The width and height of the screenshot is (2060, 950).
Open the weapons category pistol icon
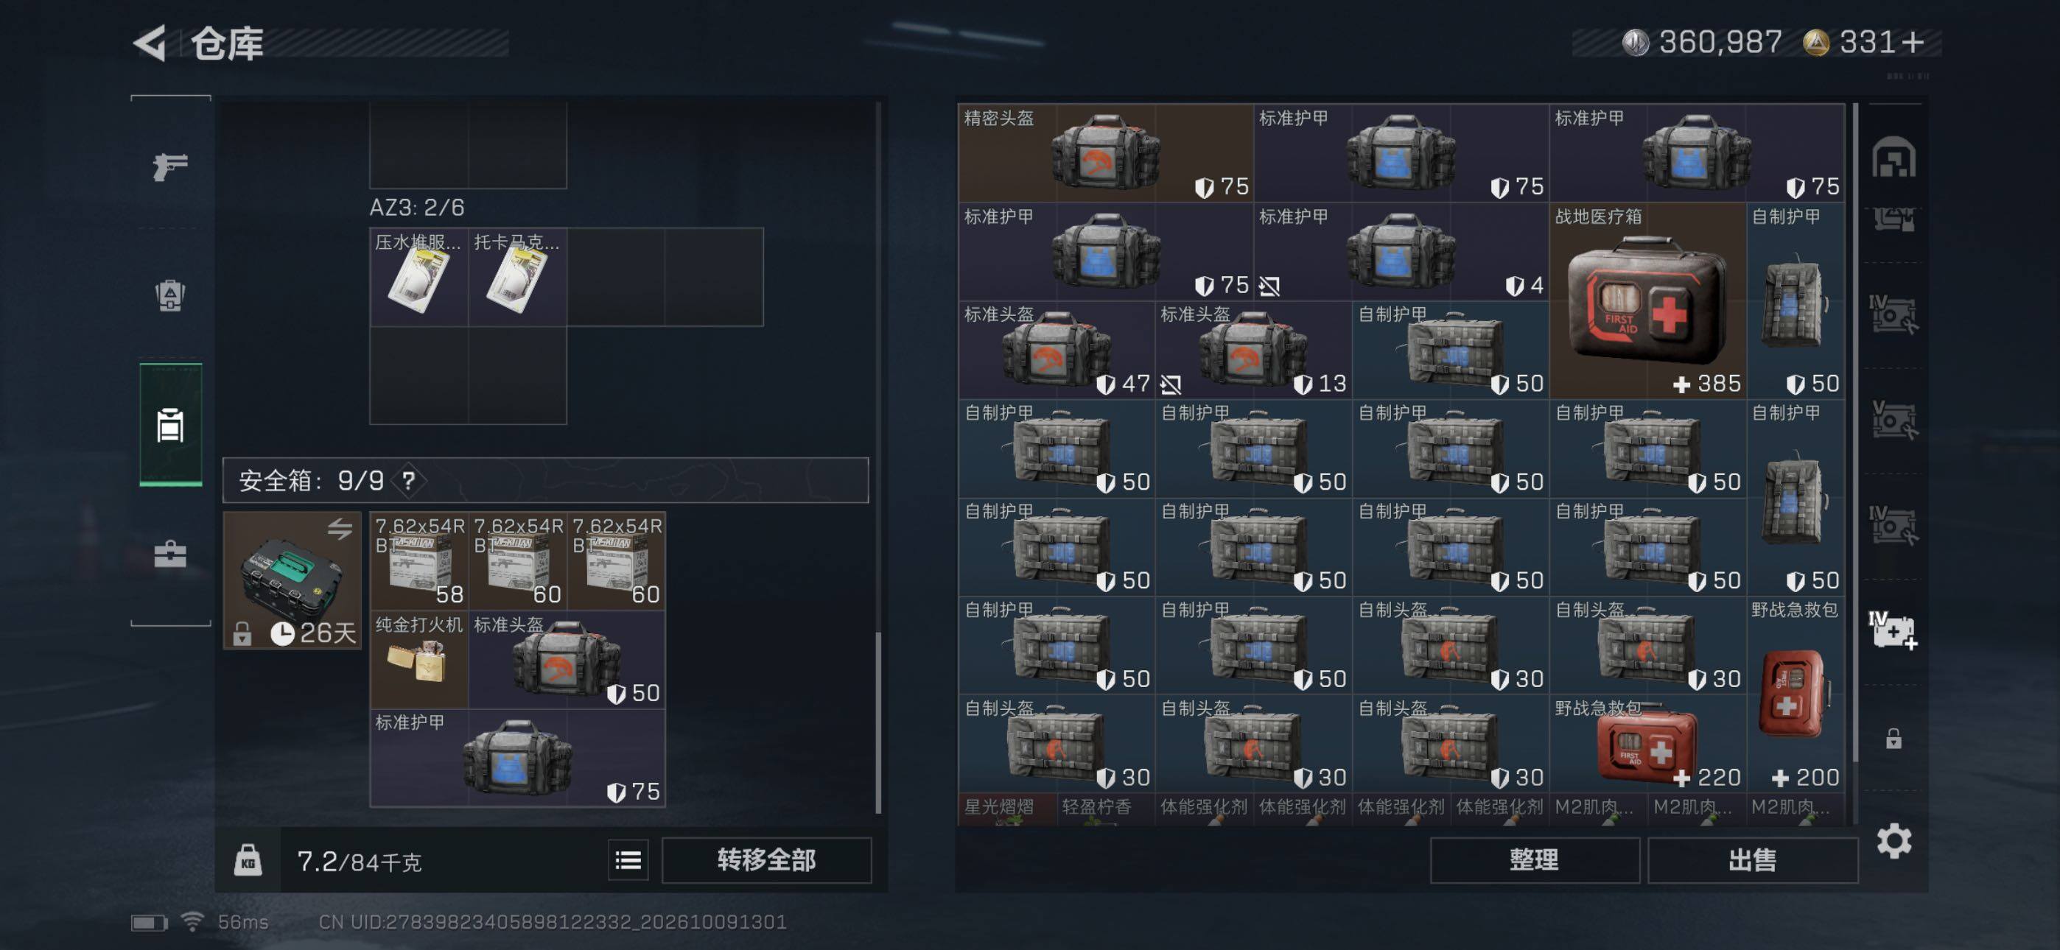[x=170, y=166]
